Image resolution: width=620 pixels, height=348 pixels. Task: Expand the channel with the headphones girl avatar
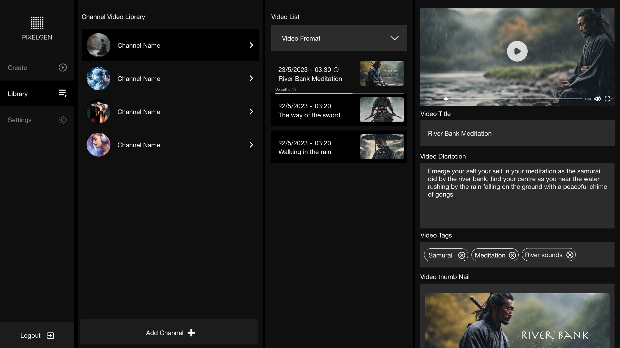pos(251,145)
